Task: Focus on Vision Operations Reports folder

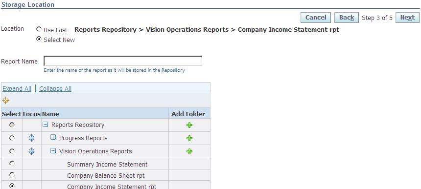Action: tap(32, 151)
